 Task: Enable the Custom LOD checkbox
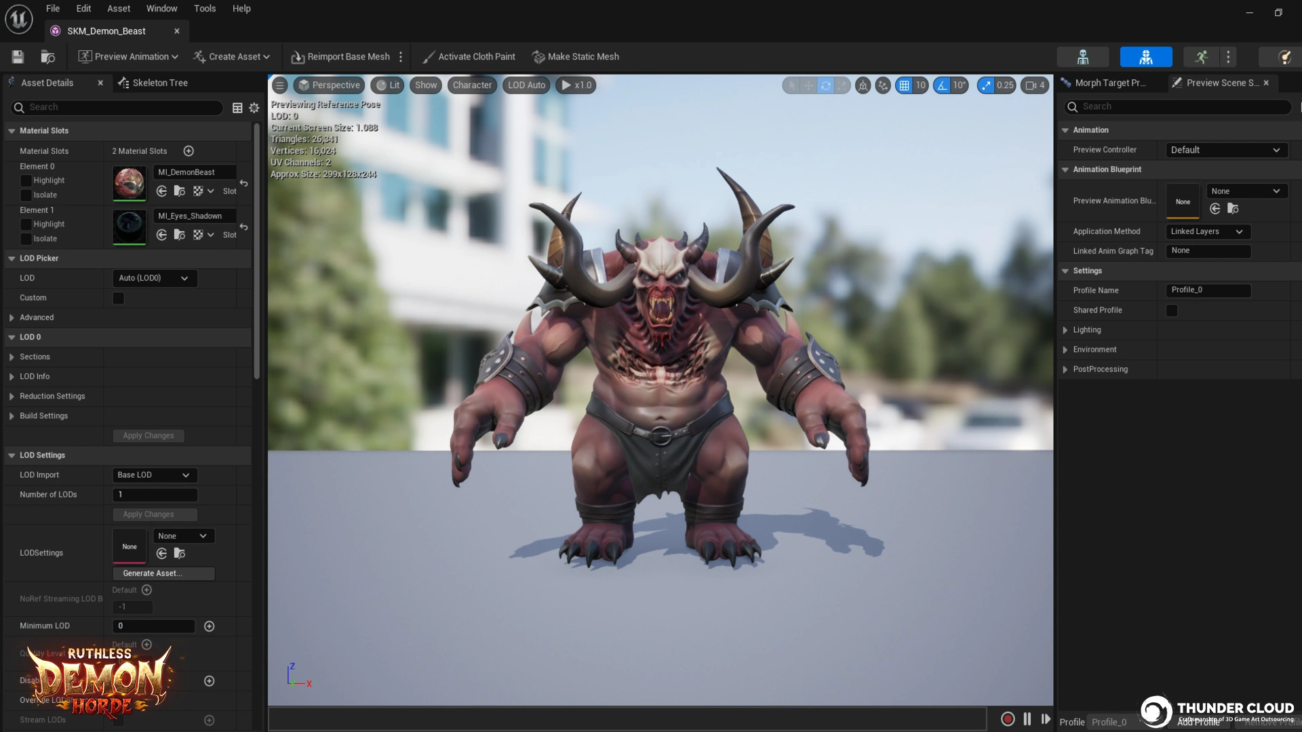pyautogui.click(x=119, y=298)
